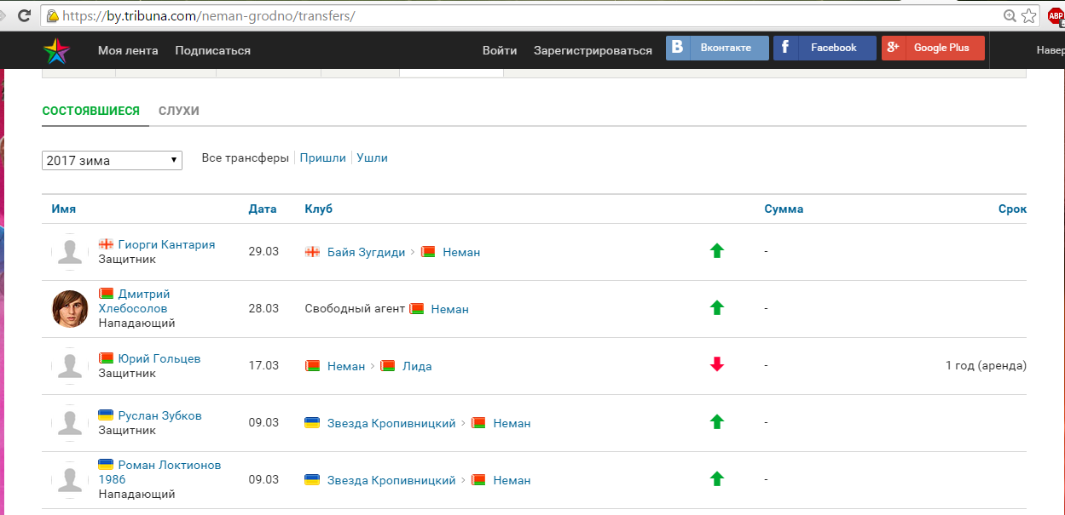Click the Georgian flag next to Байя Зугдиди

[x=312, y=252]
